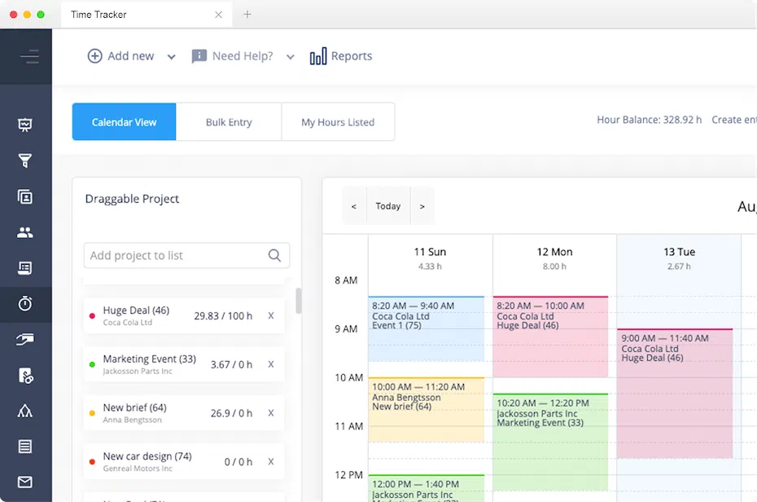Image resolution: width=757 pixels, height=502 pixels.
Task: Click New car design red color dot
Action: (x=92, y=462)
